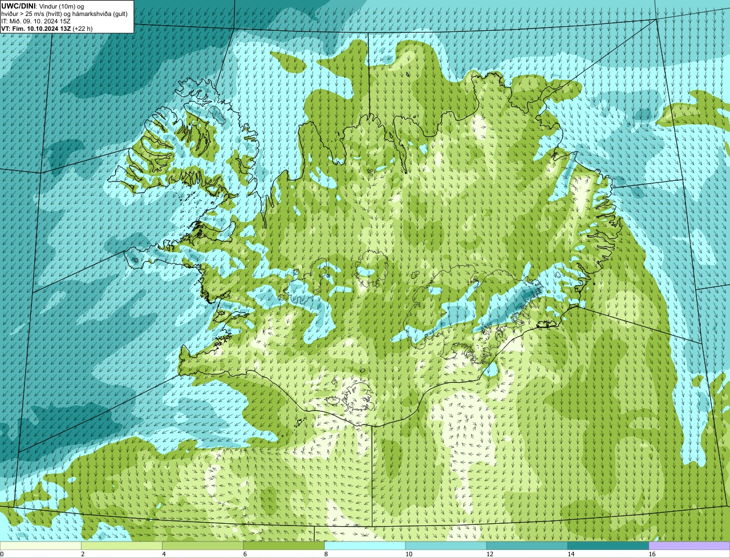Click the legend scale label '14'

(x=570, y=554)
